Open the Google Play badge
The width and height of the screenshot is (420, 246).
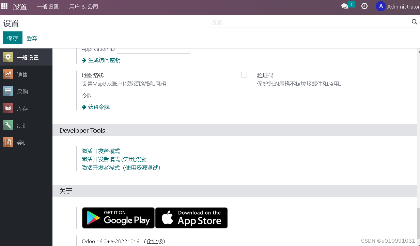pyautogui.click(x=118, y=218)
